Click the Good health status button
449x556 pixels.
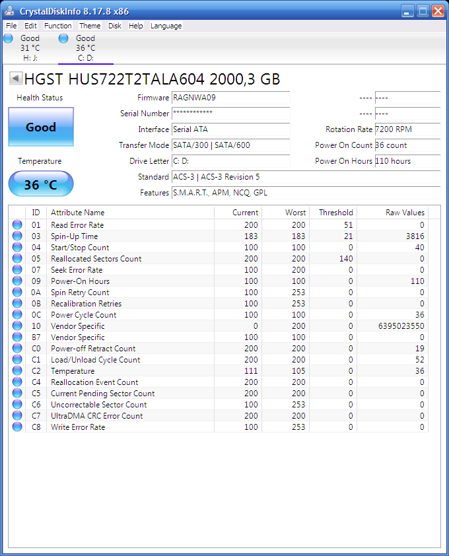(x=41, y=127)
